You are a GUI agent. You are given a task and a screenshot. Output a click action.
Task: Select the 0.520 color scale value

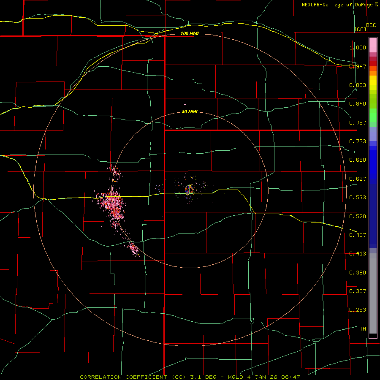coord(358,217)
